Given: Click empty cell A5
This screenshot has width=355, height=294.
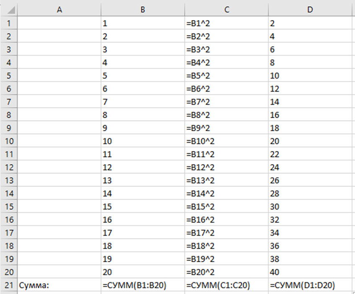Looking at the screenshot, I should [59, 75].
